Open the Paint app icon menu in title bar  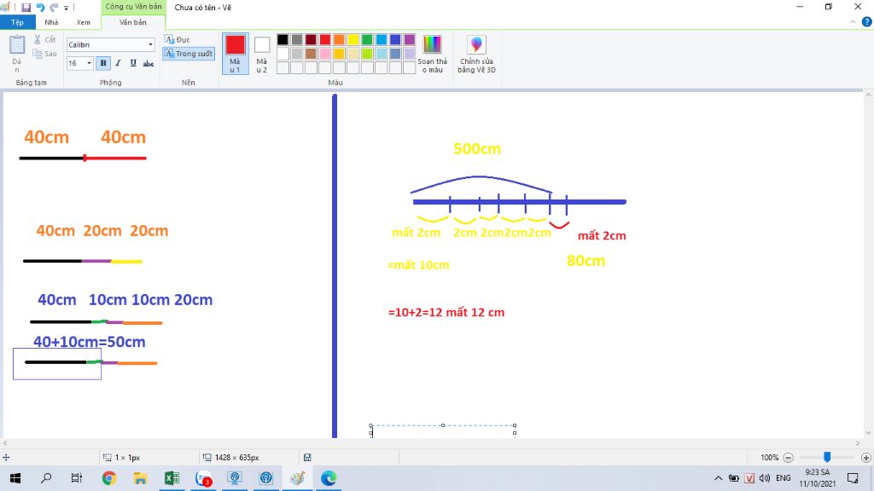pyautogui.click(x=5, y=7)
